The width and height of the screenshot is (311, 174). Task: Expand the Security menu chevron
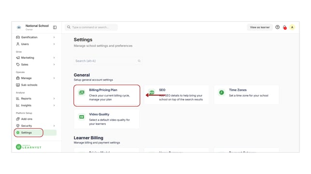point(54,126)
